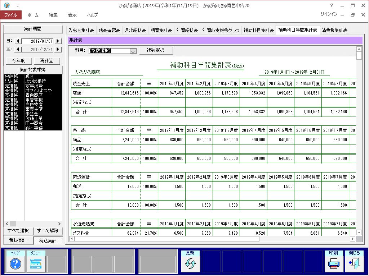369x276 pixels.
Task: Switch to 消費税集計表 tab
Action: click(x=334, y=31)
